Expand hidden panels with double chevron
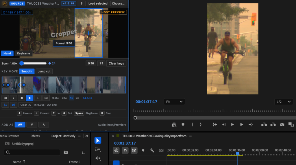 click(x=87, y=136)
